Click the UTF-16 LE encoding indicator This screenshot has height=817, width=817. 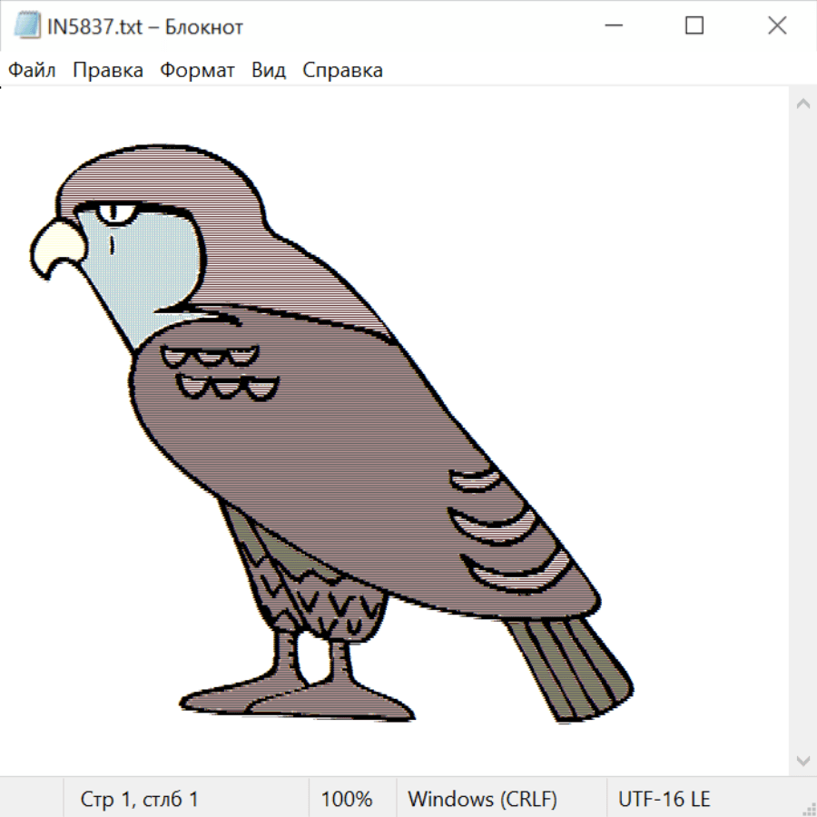click(664, 799)
